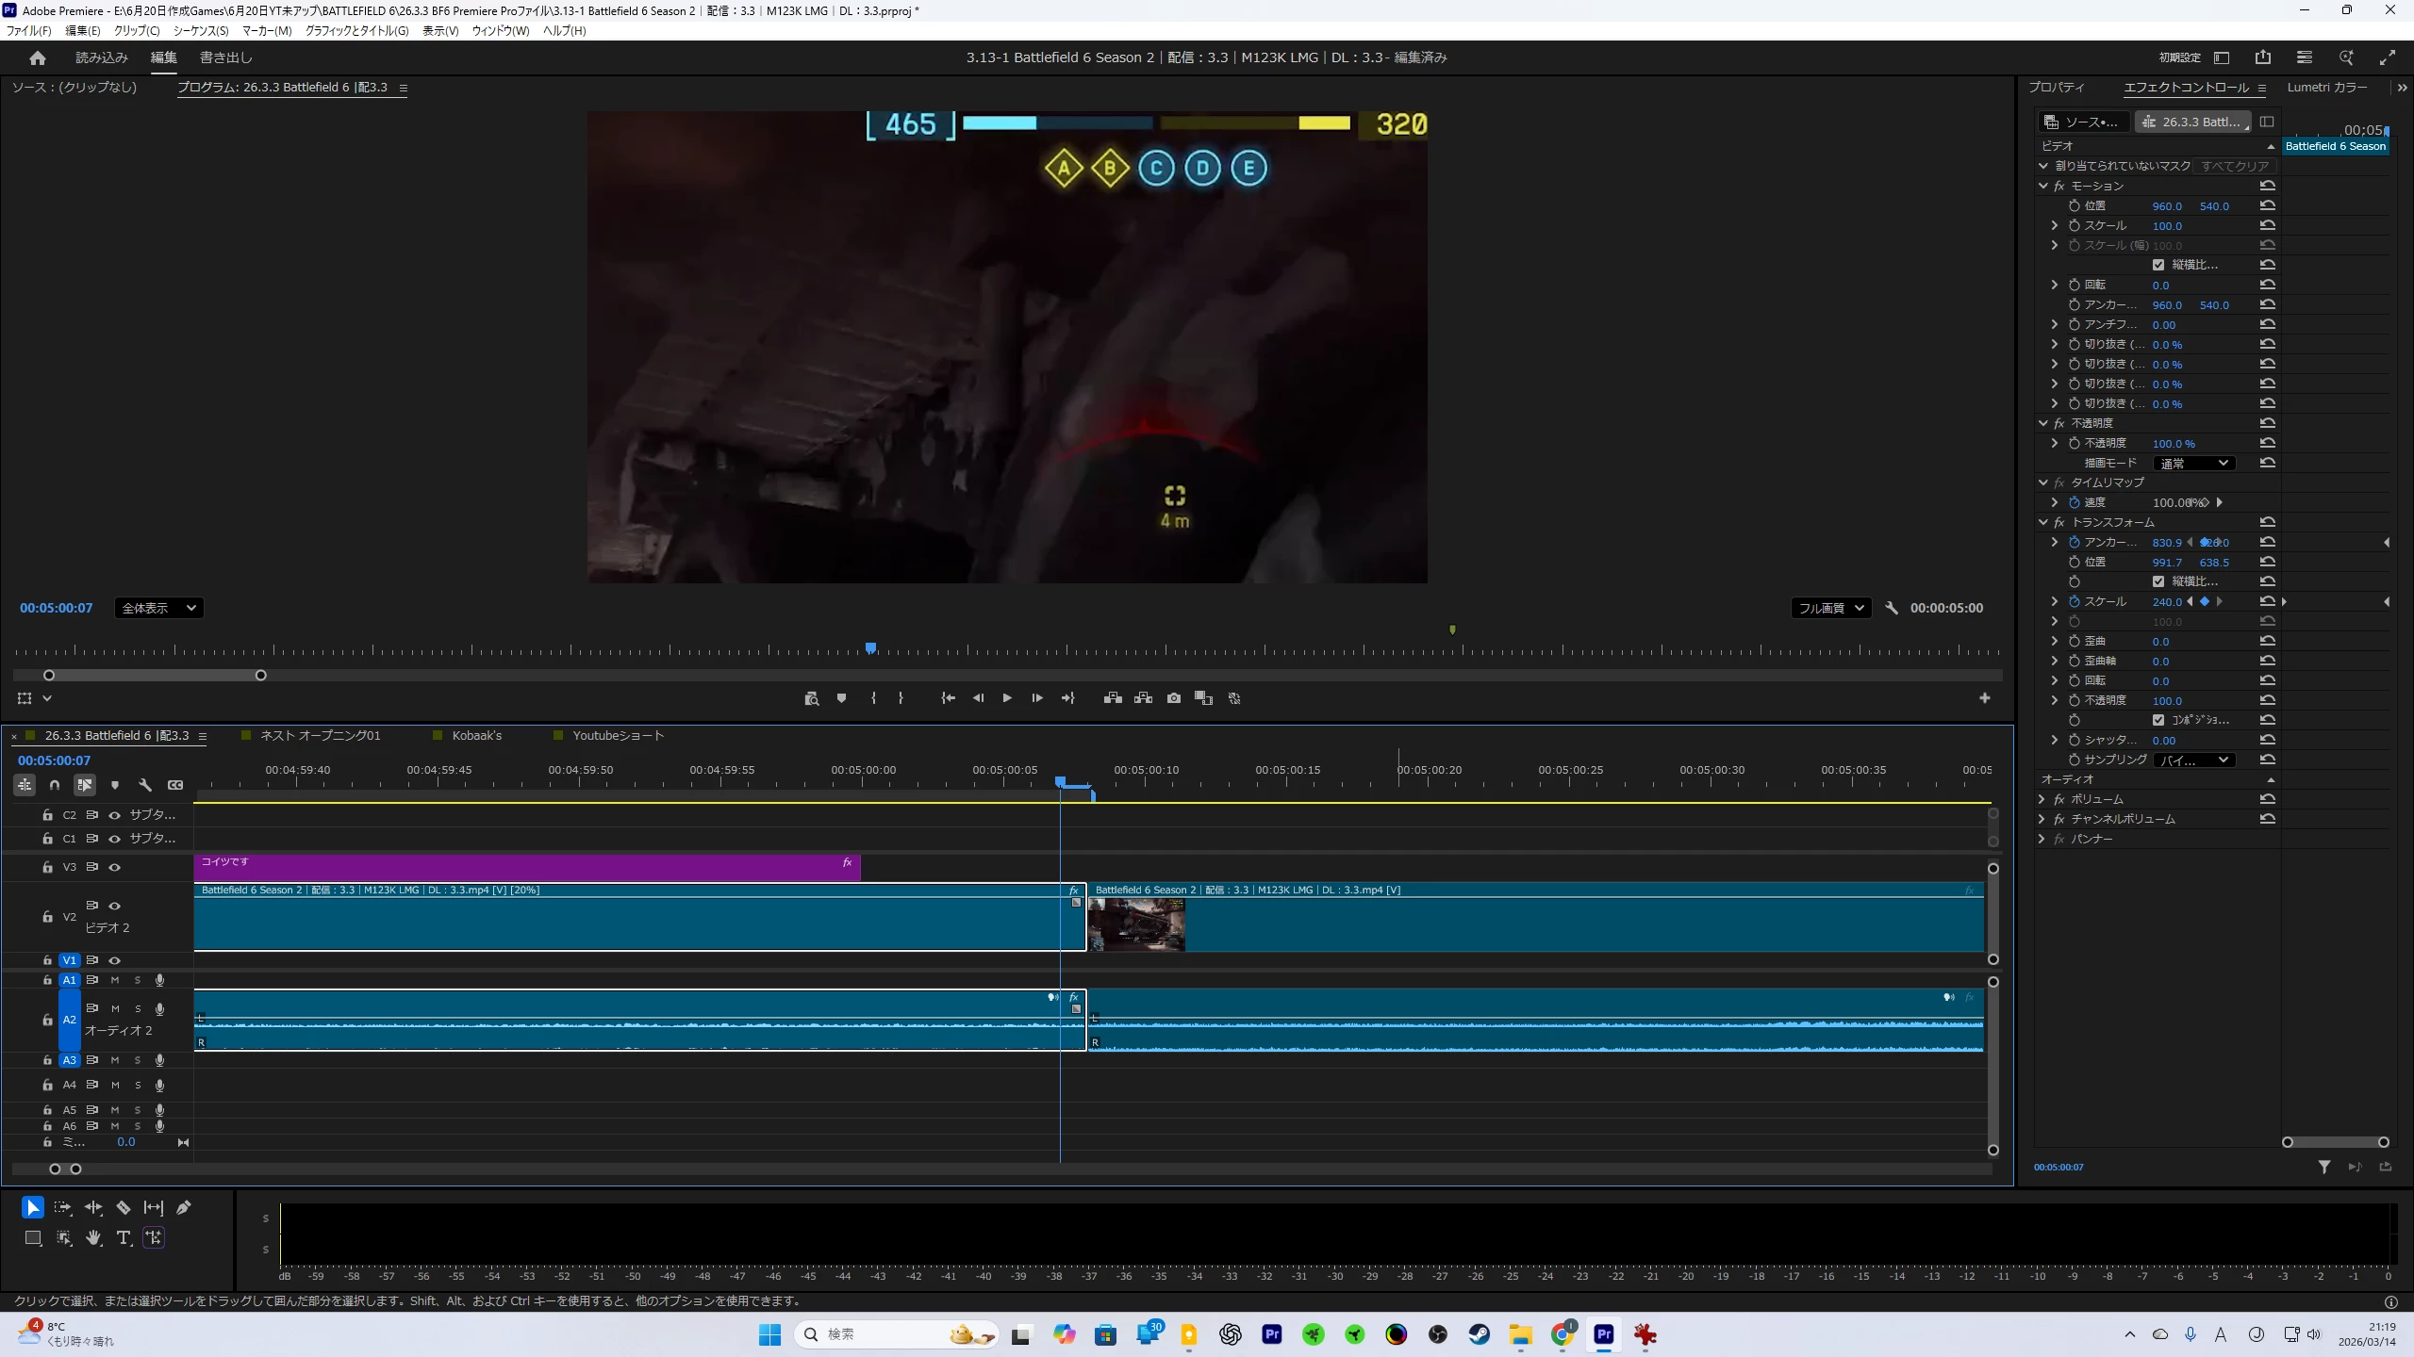2414x1357 pixels.
Task: Click the Steam icon in taskbar
Action: (1479, 1334)
